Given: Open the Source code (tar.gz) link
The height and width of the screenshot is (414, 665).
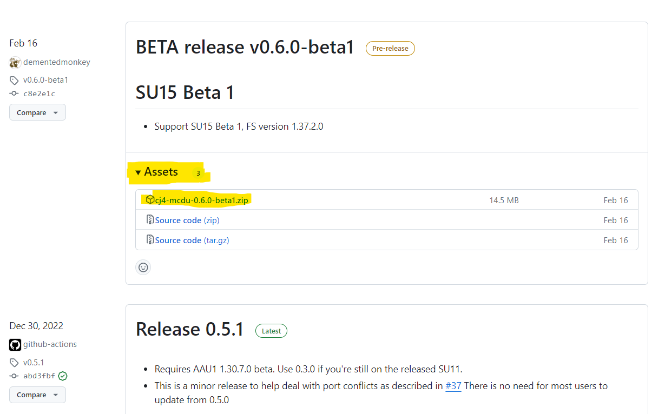Looking at the screenshot, I should (192, 240).
